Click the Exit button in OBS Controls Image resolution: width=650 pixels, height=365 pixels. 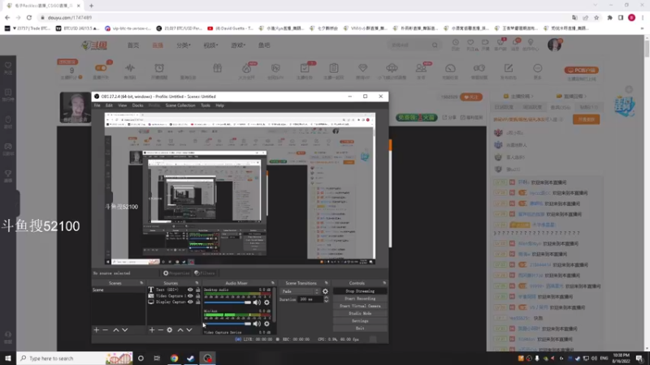pyautogui.click(x=360, y=328)
